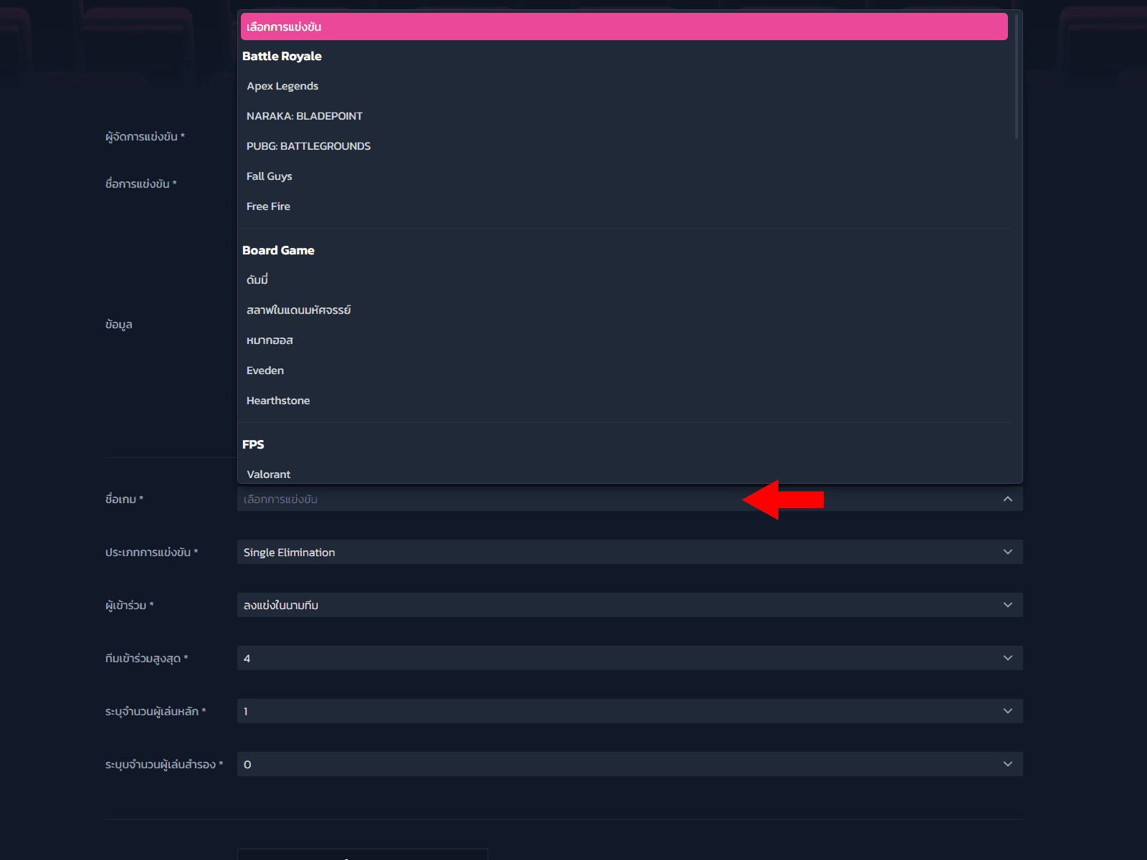Screen dimensions: 1147x860
Task: Click chevron on ประเภทการแข่งขัน dropdown
Action: (1008, 552)
